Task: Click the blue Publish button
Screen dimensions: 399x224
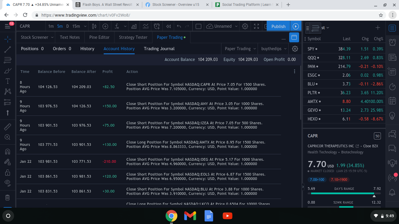Action: 278,26
